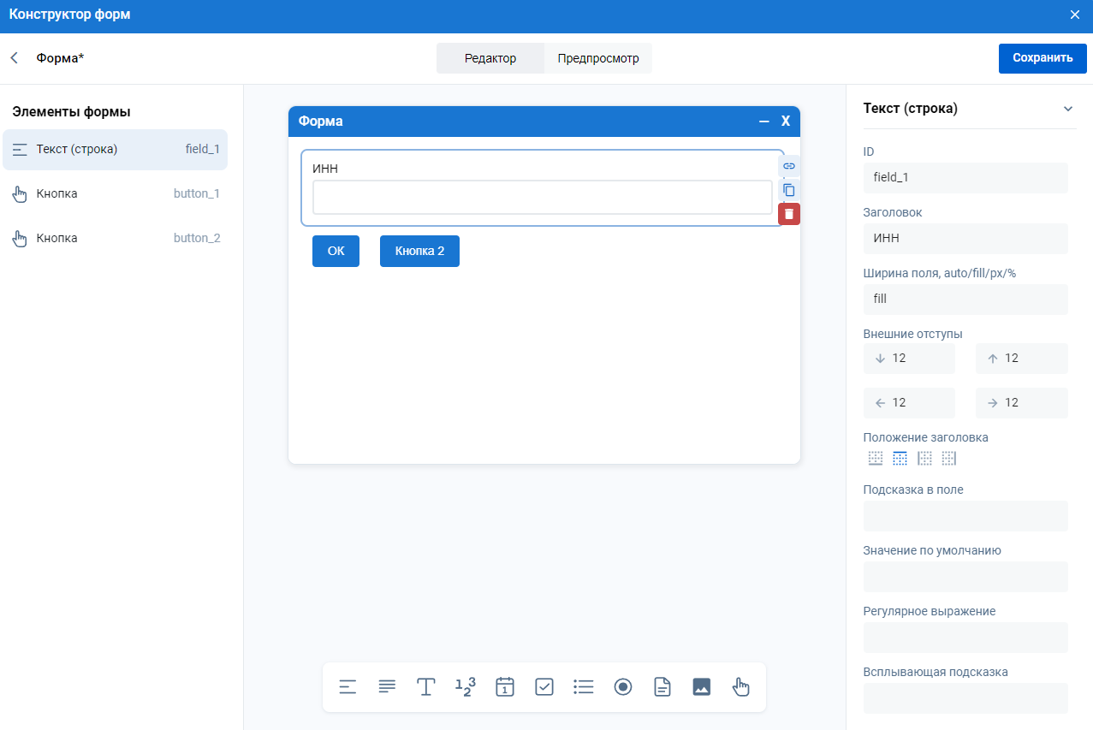This screenshot has height=730, width=1093.
Task: Go back using the arrow next to Форма*
Action: tap(14, 58)
